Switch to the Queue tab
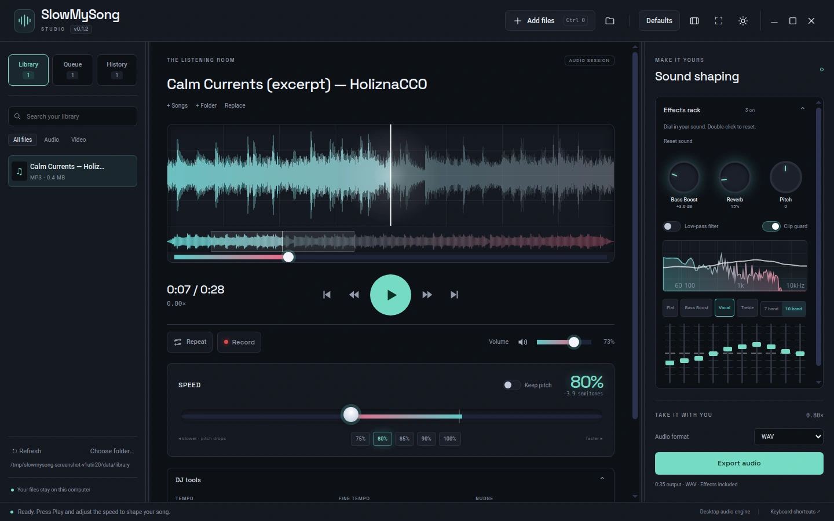 coord(72,70)
